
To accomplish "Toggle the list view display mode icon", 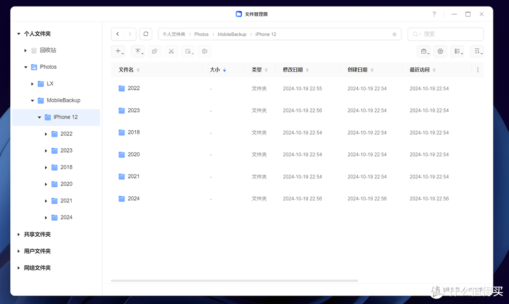I will (457, 51).
